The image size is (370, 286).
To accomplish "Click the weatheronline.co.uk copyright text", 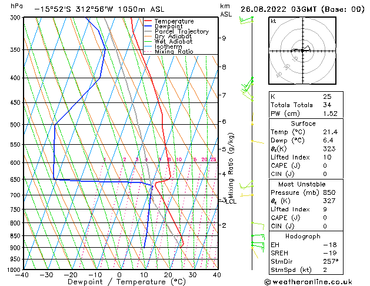I will coord(308,282).
